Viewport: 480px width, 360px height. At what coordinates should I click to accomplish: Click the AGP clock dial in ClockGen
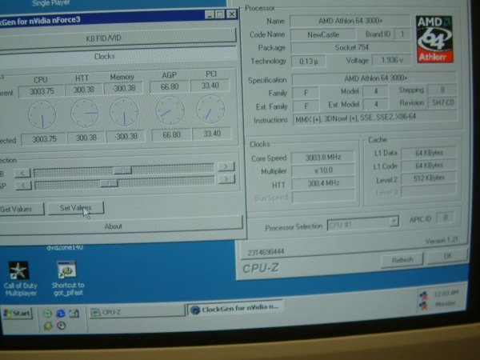pyautogui.click(x=170, y=110)
